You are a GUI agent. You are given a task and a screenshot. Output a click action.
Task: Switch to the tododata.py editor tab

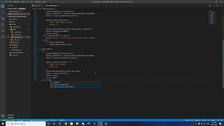[x=52, y=6]
